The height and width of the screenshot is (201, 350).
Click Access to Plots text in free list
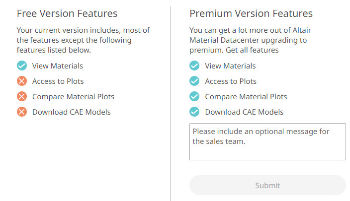(x=58, y=81)
